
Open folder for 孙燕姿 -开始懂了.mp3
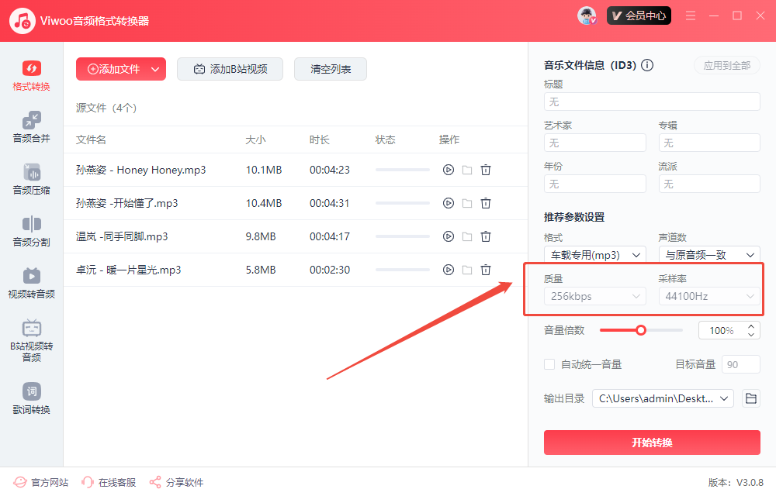pyautogui.click(x=467, y=203)
